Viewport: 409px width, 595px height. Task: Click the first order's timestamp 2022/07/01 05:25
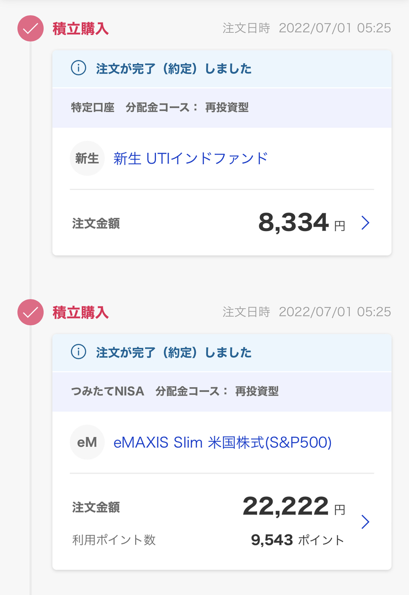[335, 28]
